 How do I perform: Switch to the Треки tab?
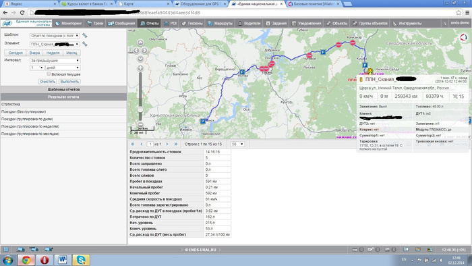(x=95, y=23)
